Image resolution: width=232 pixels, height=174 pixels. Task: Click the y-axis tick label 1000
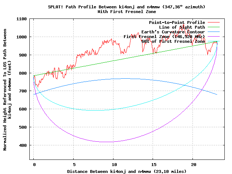click(21, 37)
